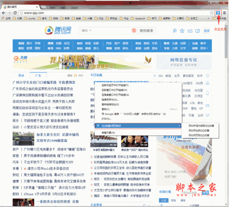The width and height of the screenshot is (229, 207).
Task: Click the Tencent QQ.com penguin logo
Action: coord(58,31)
